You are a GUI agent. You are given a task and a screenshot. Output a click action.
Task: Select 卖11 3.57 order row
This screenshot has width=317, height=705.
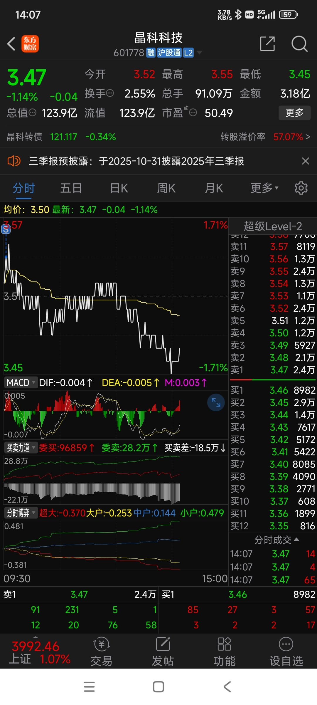pos(273,246)
